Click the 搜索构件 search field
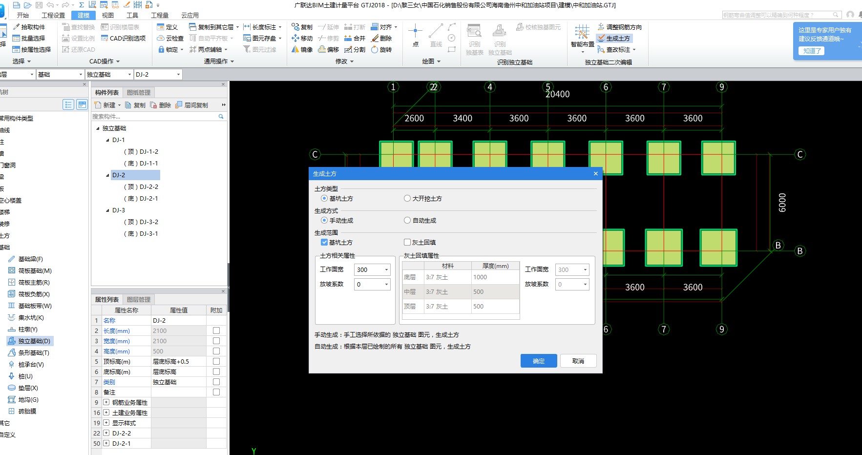The height and width of the screenshot is (455, 862). (x=154, y=116)
